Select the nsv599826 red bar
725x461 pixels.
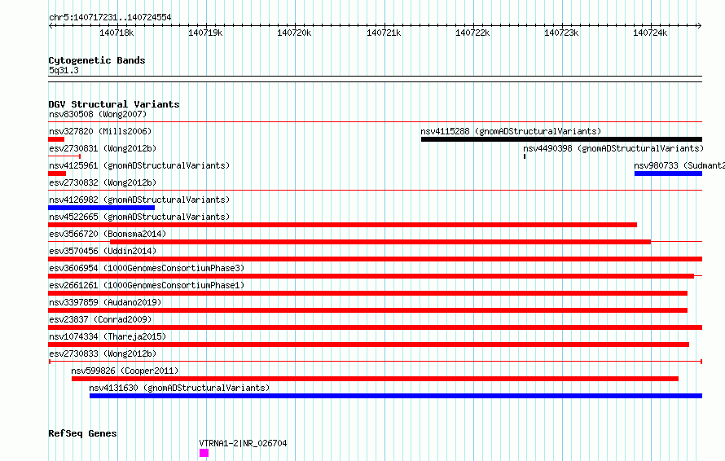click(x=375, y=379)
